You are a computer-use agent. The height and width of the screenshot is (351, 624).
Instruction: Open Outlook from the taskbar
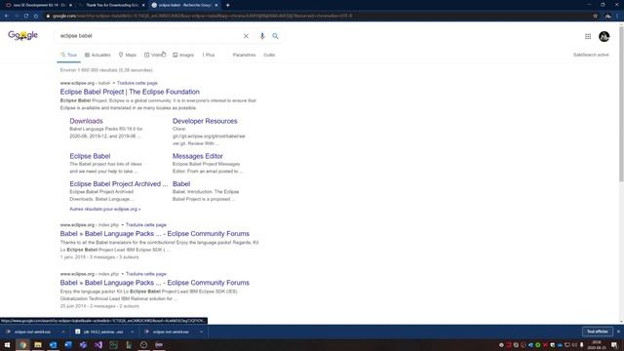53,344
